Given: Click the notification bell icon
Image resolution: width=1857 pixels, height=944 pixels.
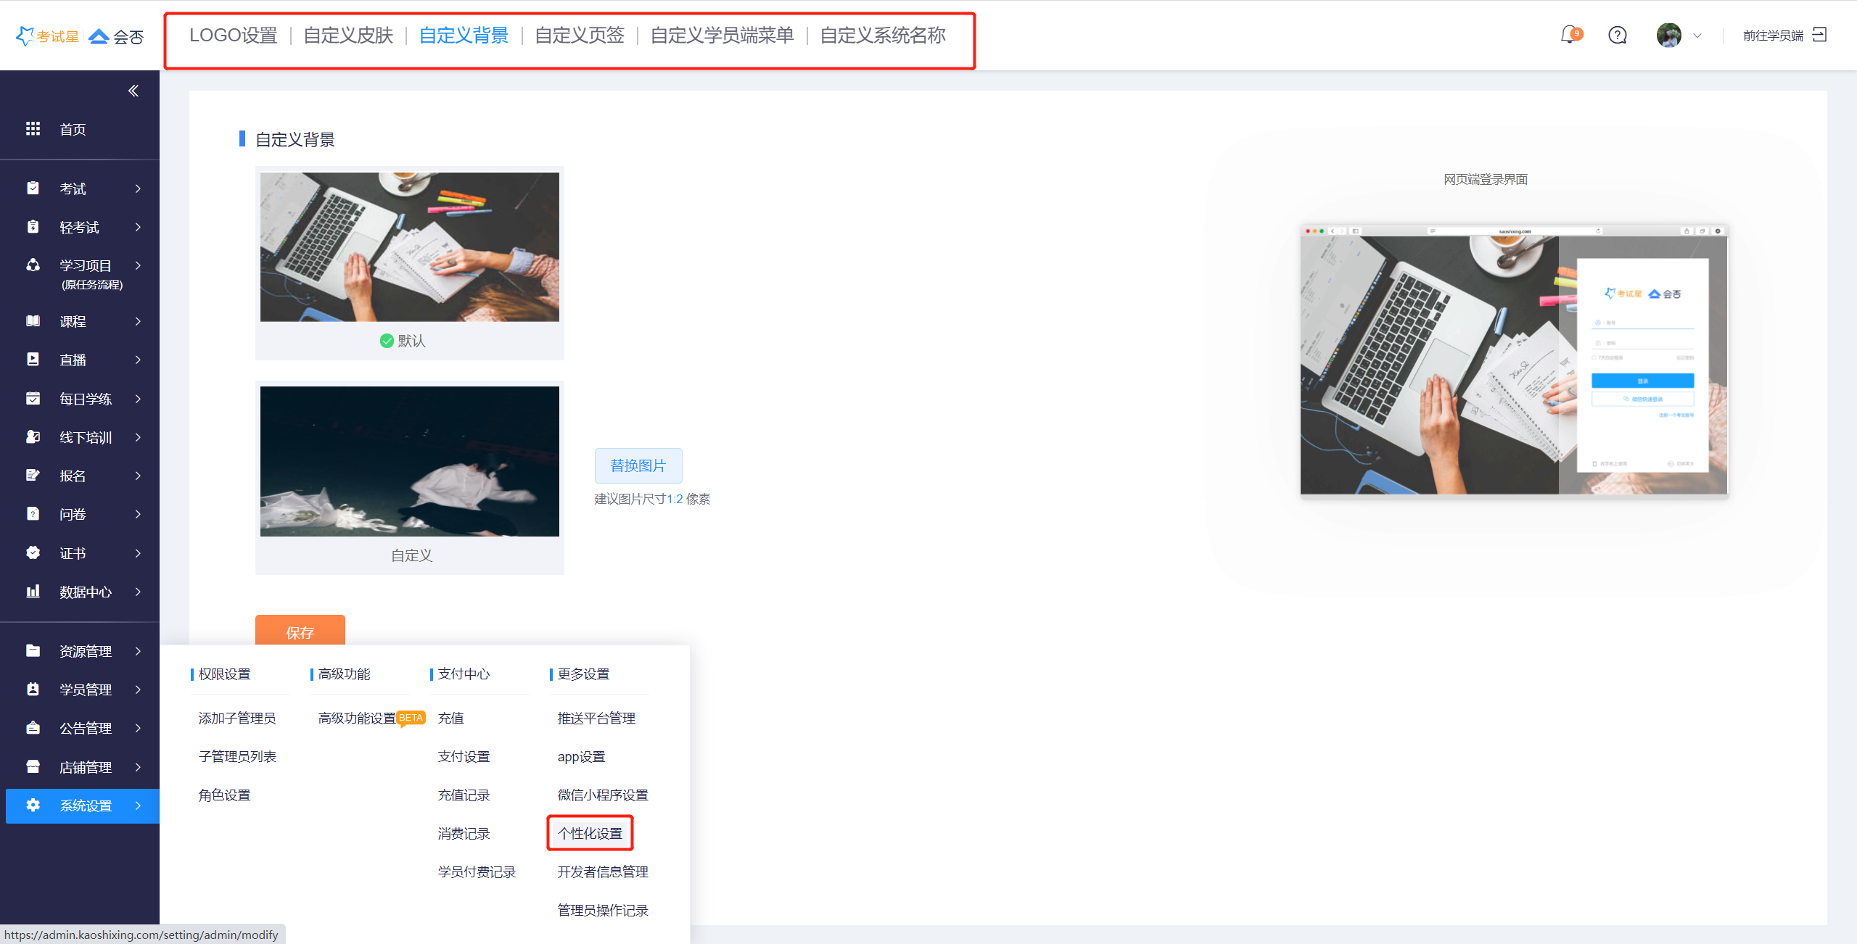Looking at the screenshot, I should 1569,35.
